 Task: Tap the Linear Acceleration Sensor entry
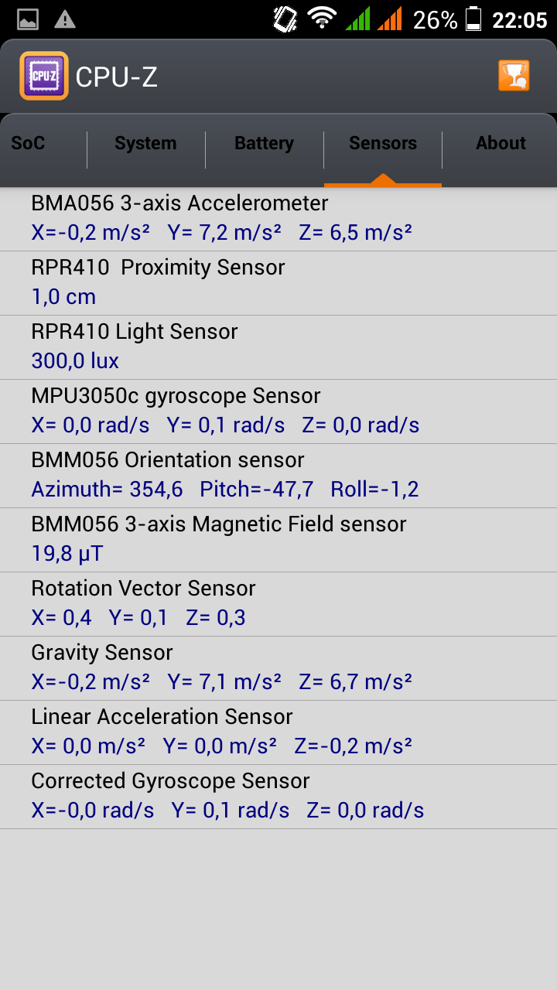(278, 732)
